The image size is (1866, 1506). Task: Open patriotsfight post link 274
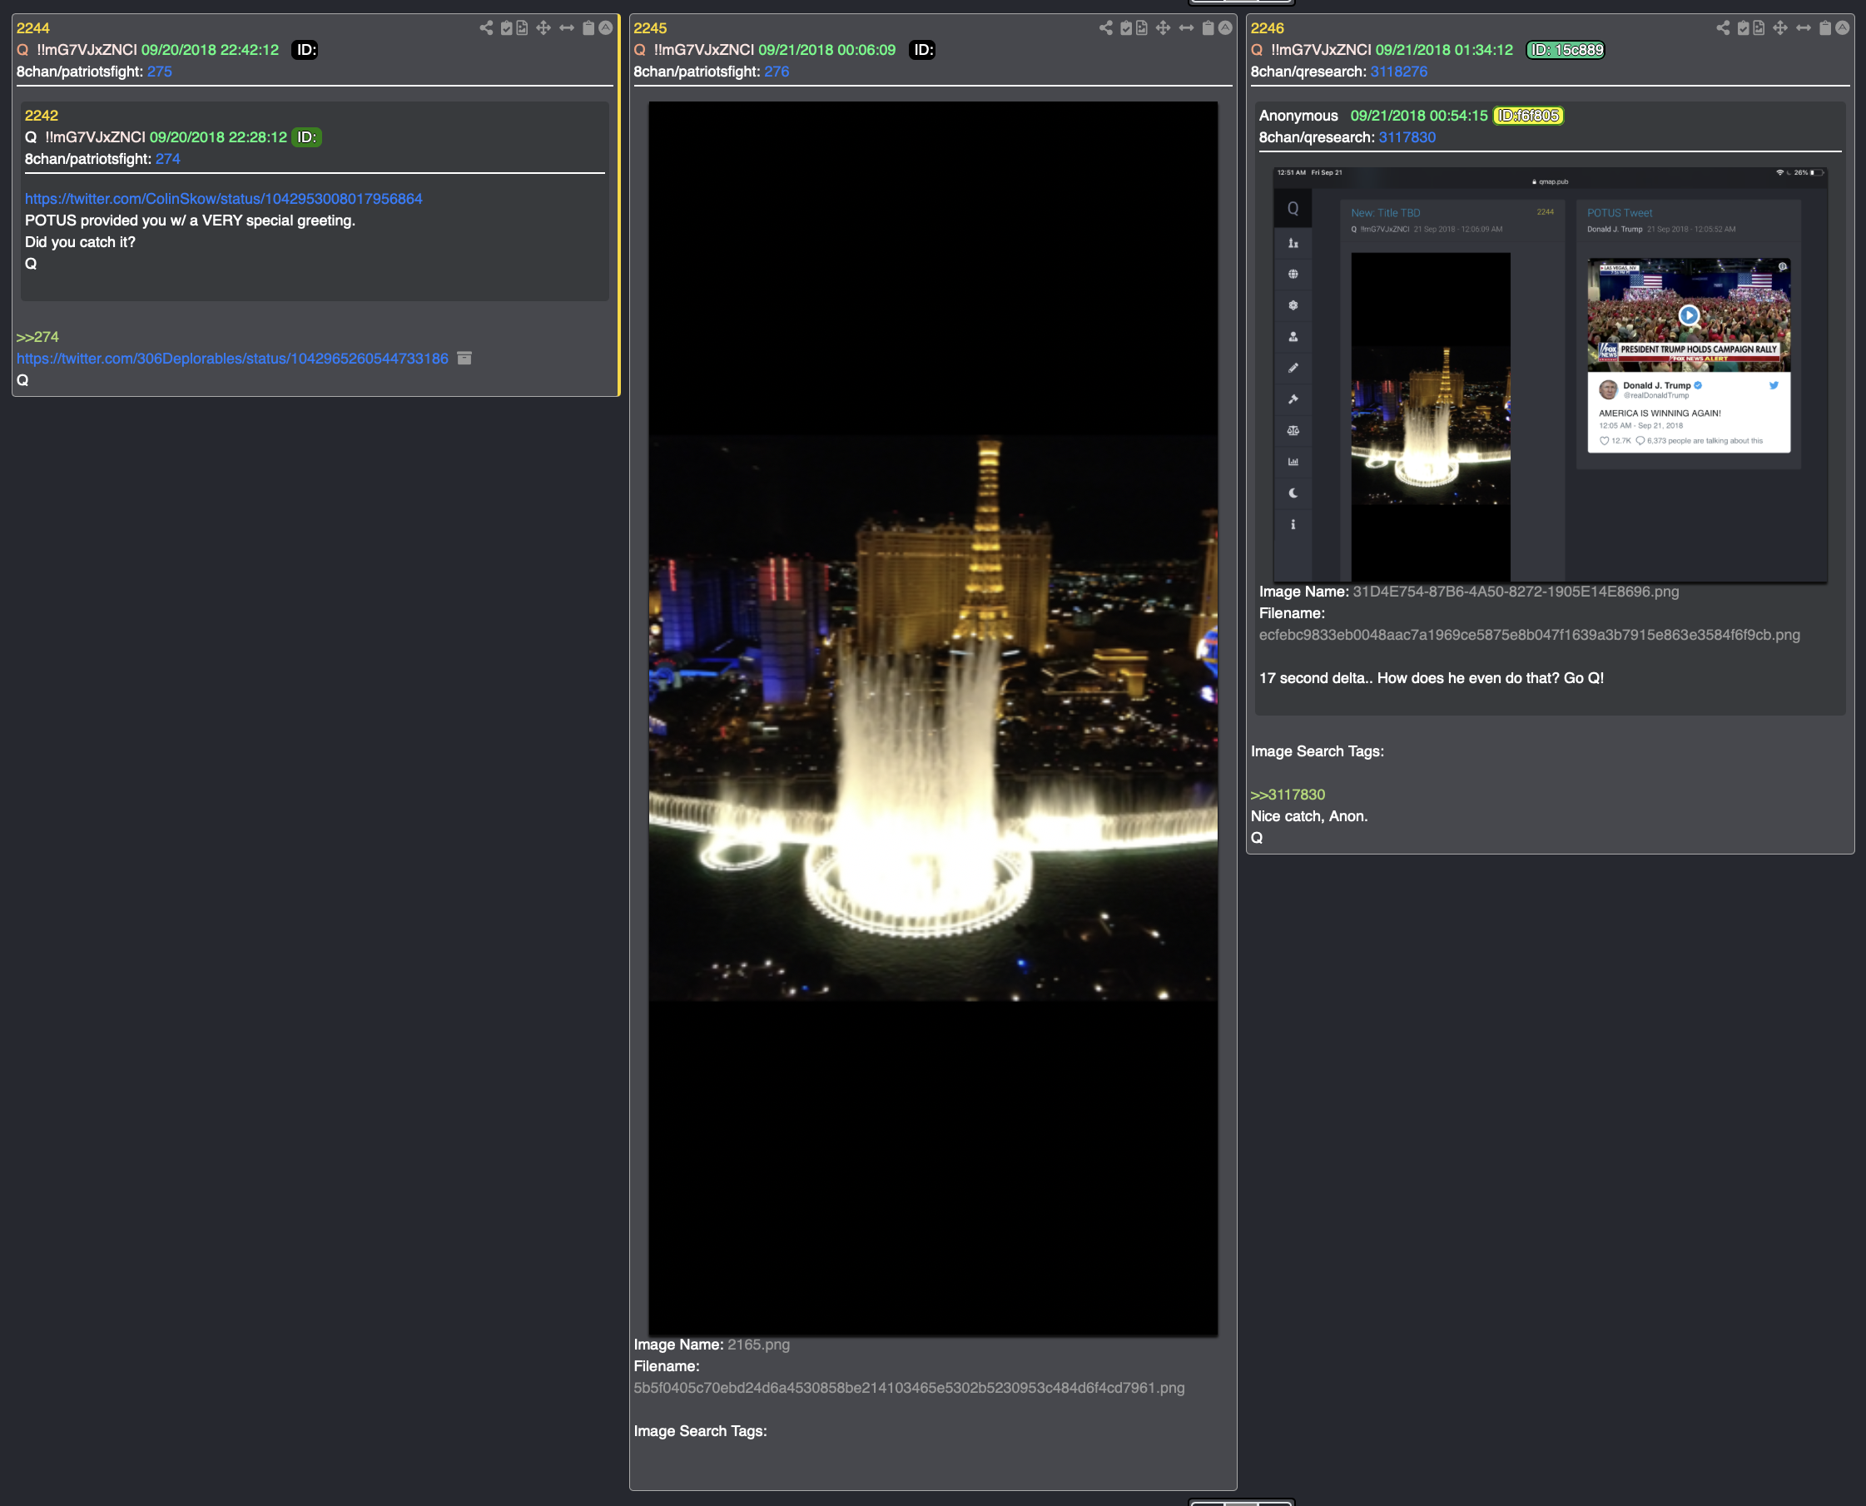[167, 159]
